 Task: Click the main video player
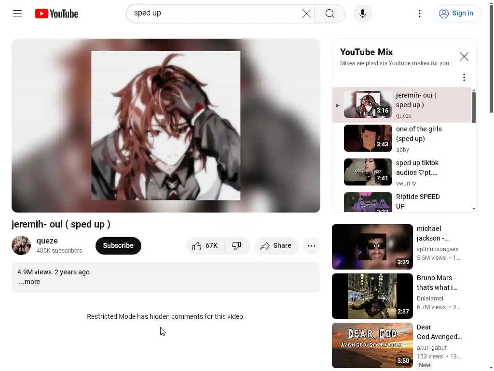click(x=166, y=126)
